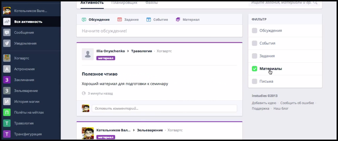The image size is (338, 141).
Task: Open the Сообщить об ошибке link
Action: click(297, 103)
